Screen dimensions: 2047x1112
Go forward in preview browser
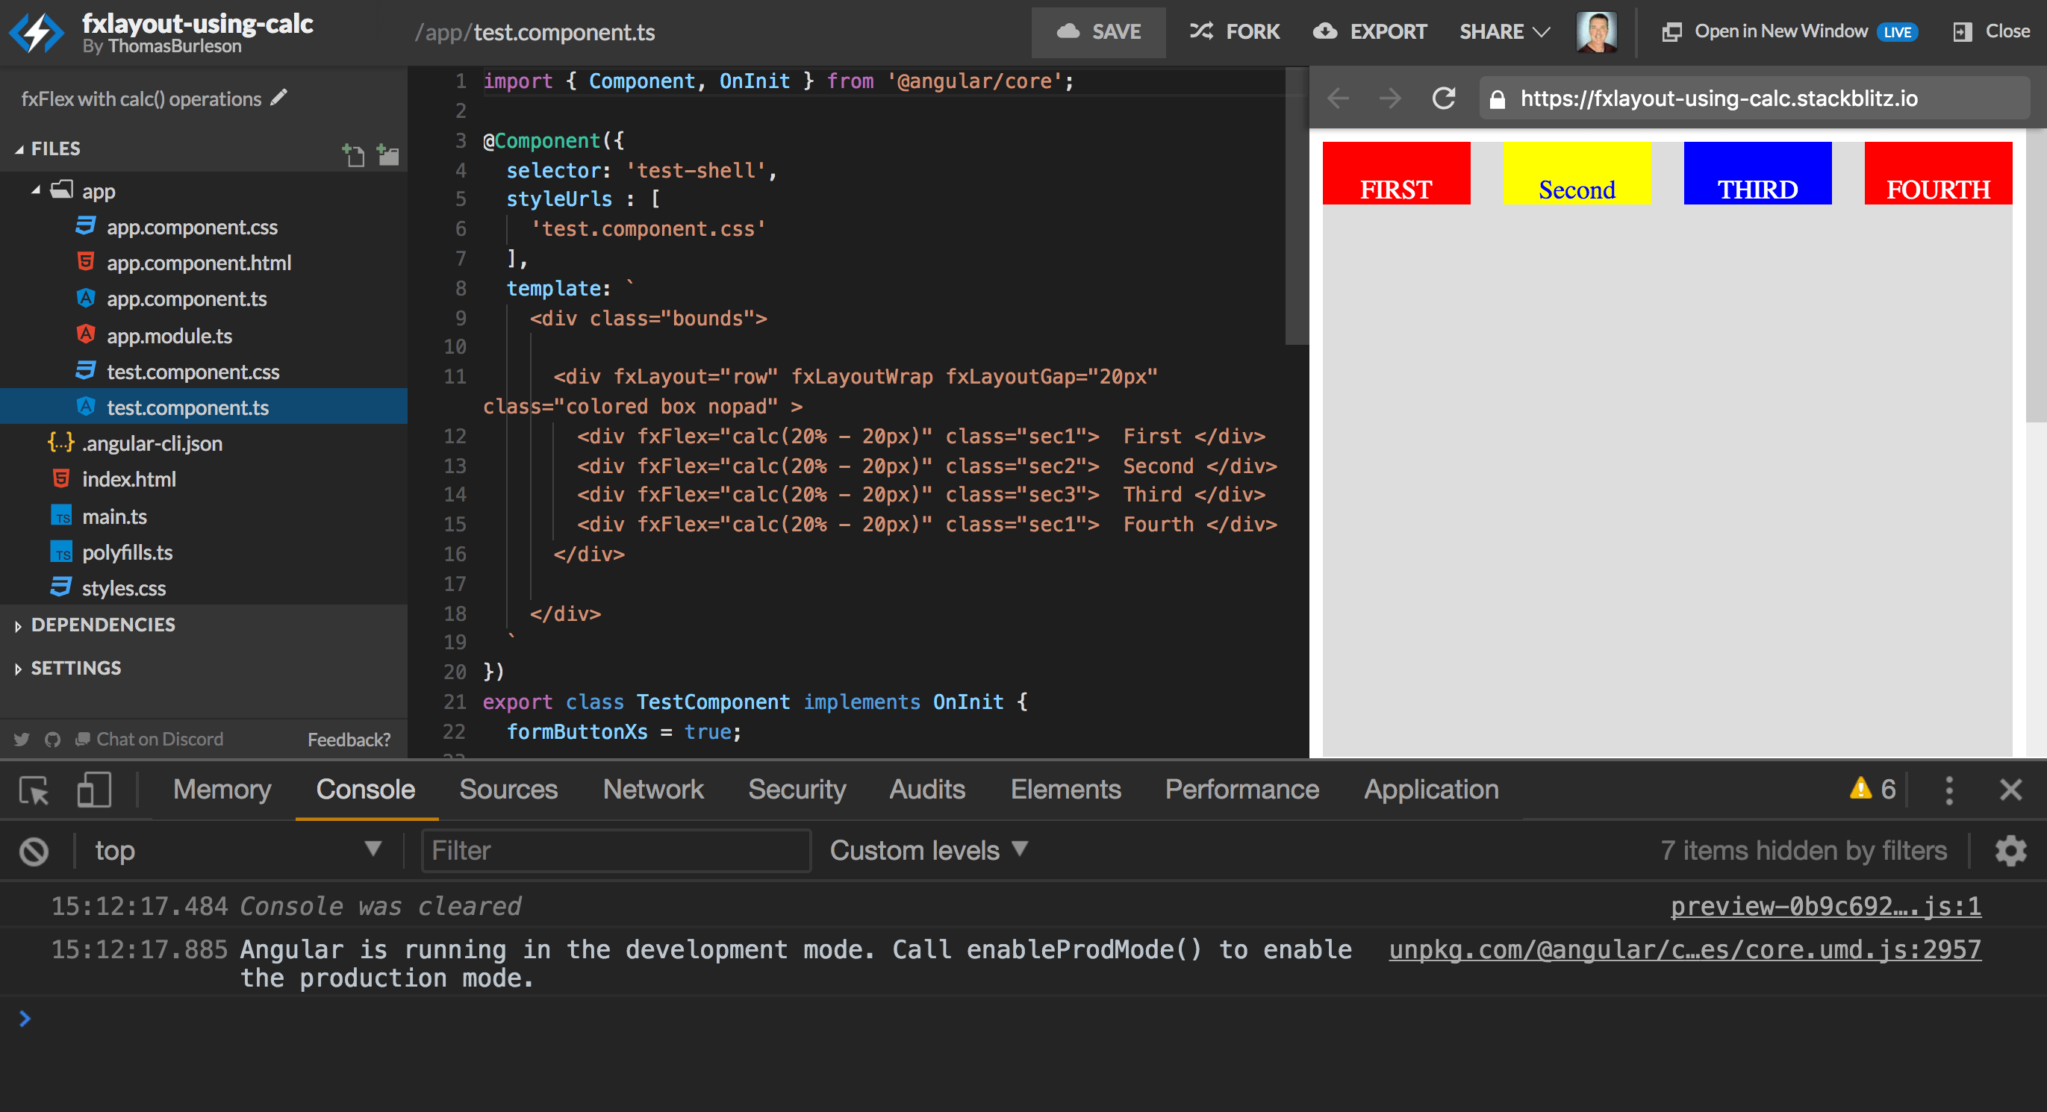point(1391,99)
